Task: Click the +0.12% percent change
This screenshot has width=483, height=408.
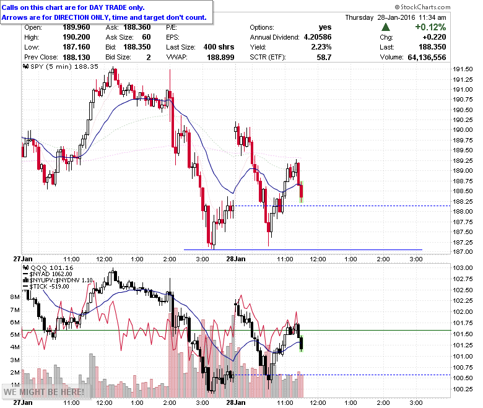Action: coord(430,27)
